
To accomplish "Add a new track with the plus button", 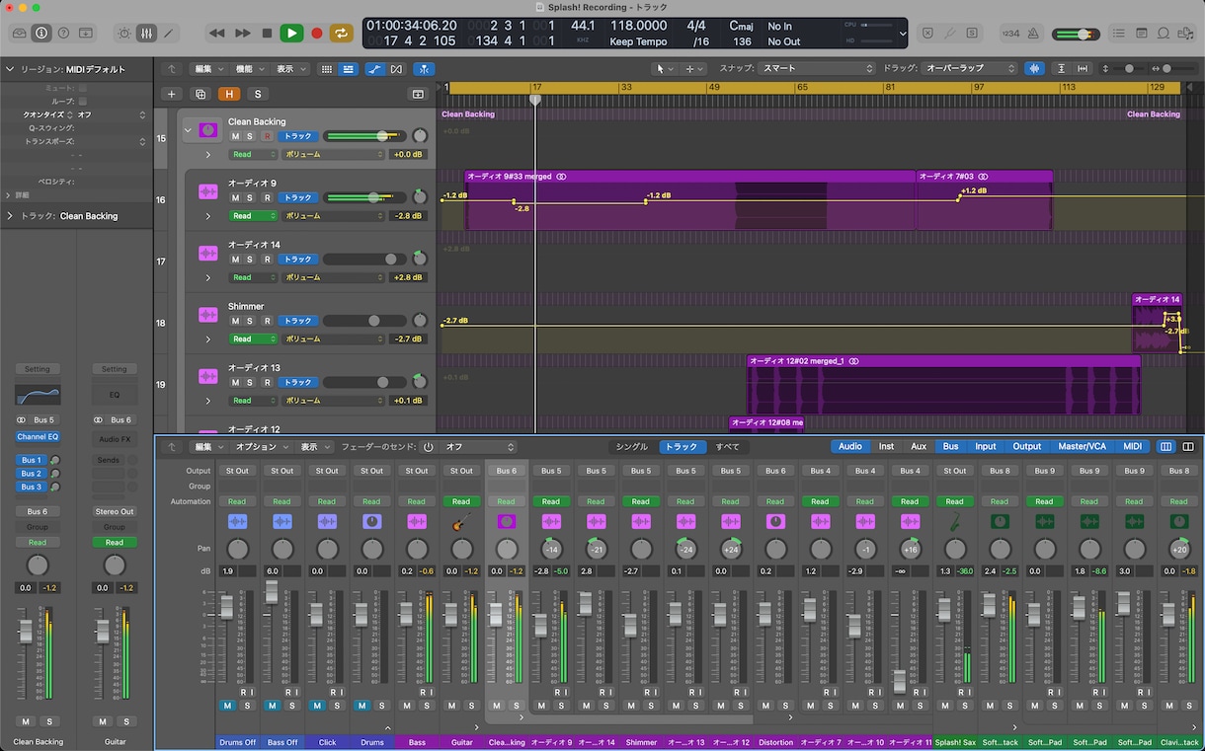I will [172, 94].
